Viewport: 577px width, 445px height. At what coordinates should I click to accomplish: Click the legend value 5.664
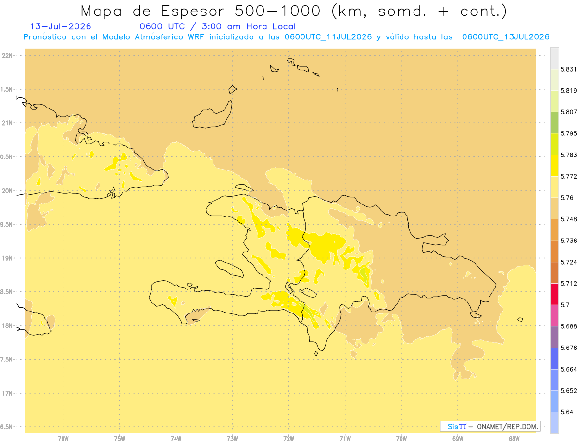568,369
